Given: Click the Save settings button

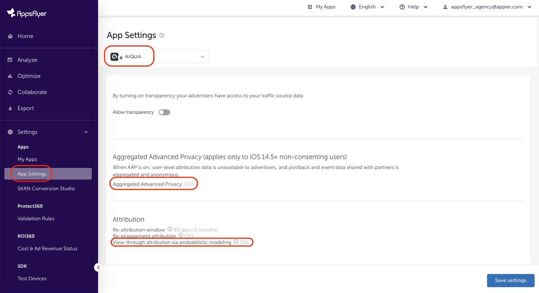Looking at the screenshot, I should pyautogui.click(x=510, y=281).
